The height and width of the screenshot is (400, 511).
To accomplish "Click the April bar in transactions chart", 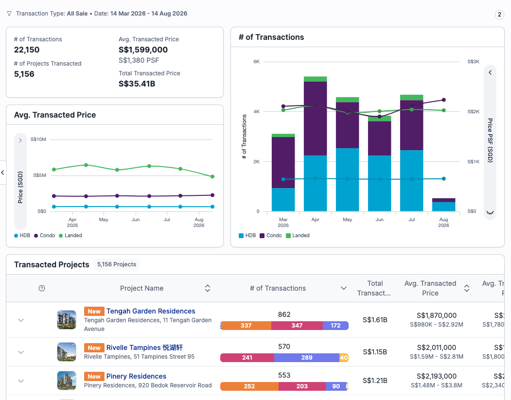I will [x=315, y=144].
